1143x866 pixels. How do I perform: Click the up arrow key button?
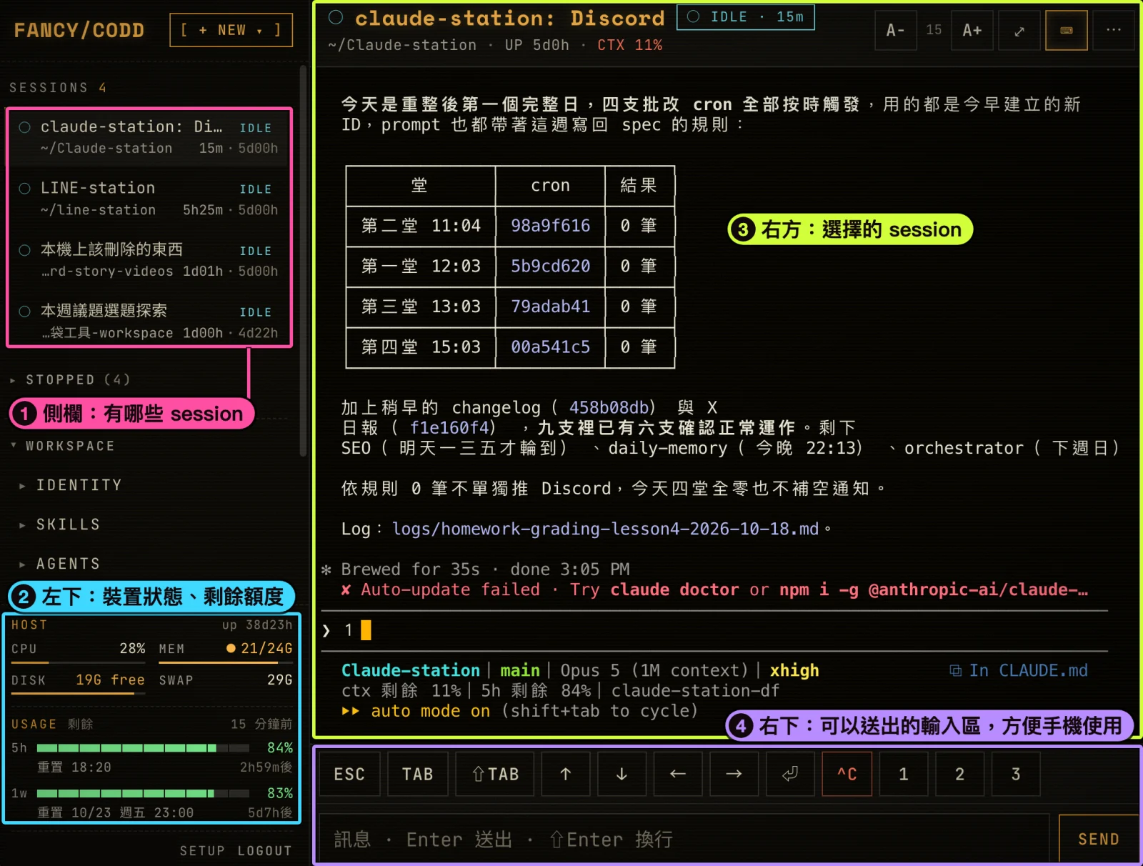[x=566, y=774]
